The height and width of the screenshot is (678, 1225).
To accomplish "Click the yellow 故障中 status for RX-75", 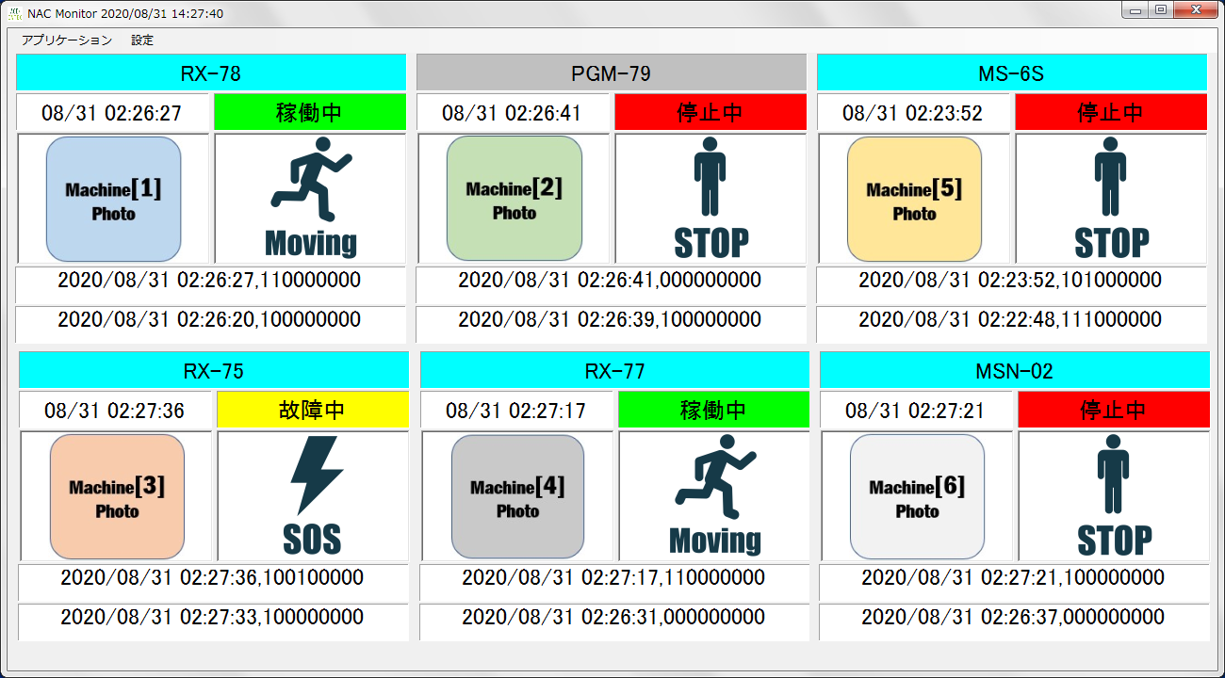I will tap(313, 410).
